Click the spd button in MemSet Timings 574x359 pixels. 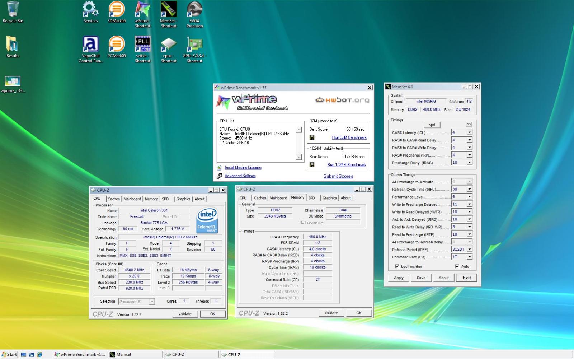[x=432, y=125]
